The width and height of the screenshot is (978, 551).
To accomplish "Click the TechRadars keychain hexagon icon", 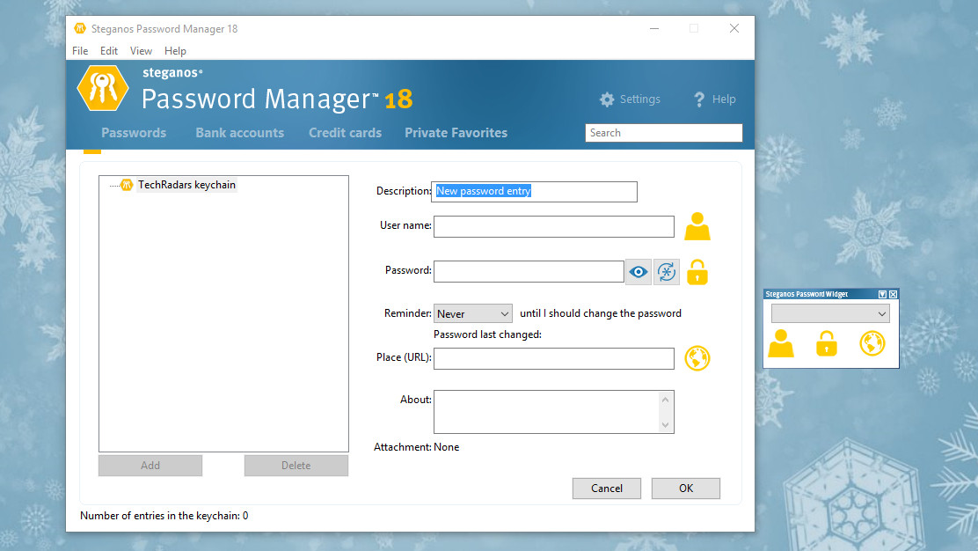I will [127, 185].
